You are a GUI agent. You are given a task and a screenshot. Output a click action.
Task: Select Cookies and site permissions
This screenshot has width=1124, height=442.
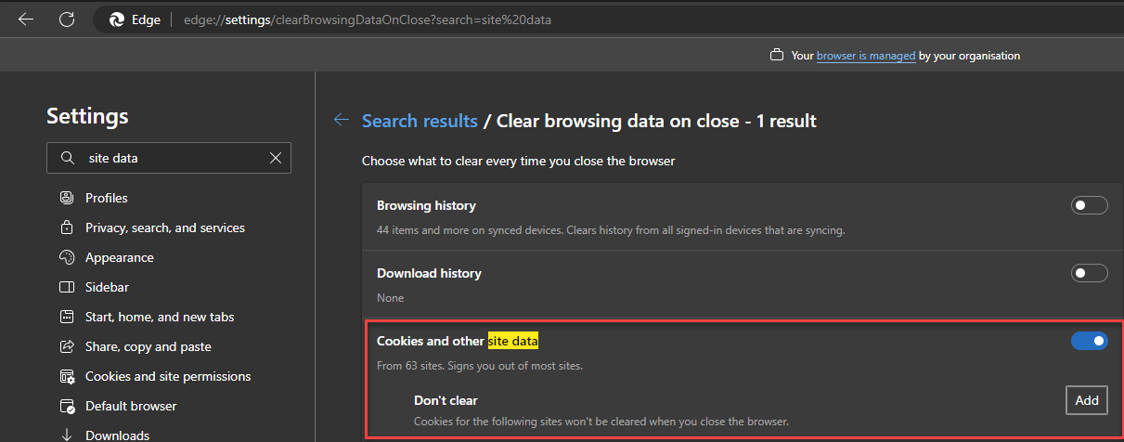[168, 376]
